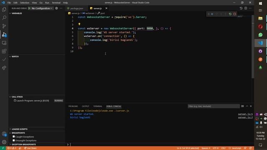Open the Search view in activity bar
This screenshot has height=150, width=267.
click(x=4, y=17)
